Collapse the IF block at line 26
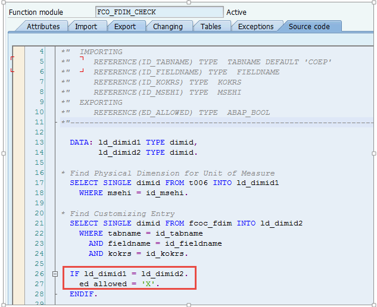 tap(55, 274)
